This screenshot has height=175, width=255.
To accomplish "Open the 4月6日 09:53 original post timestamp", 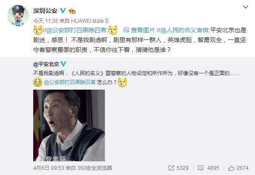I will click(x=49, y=168).
